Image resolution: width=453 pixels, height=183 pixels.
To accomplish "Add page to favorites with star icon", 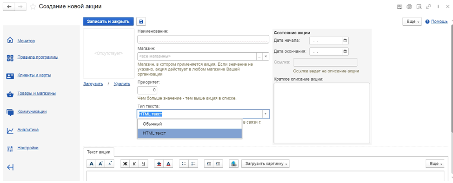I will pyautogui.click(x=33, y=6).
